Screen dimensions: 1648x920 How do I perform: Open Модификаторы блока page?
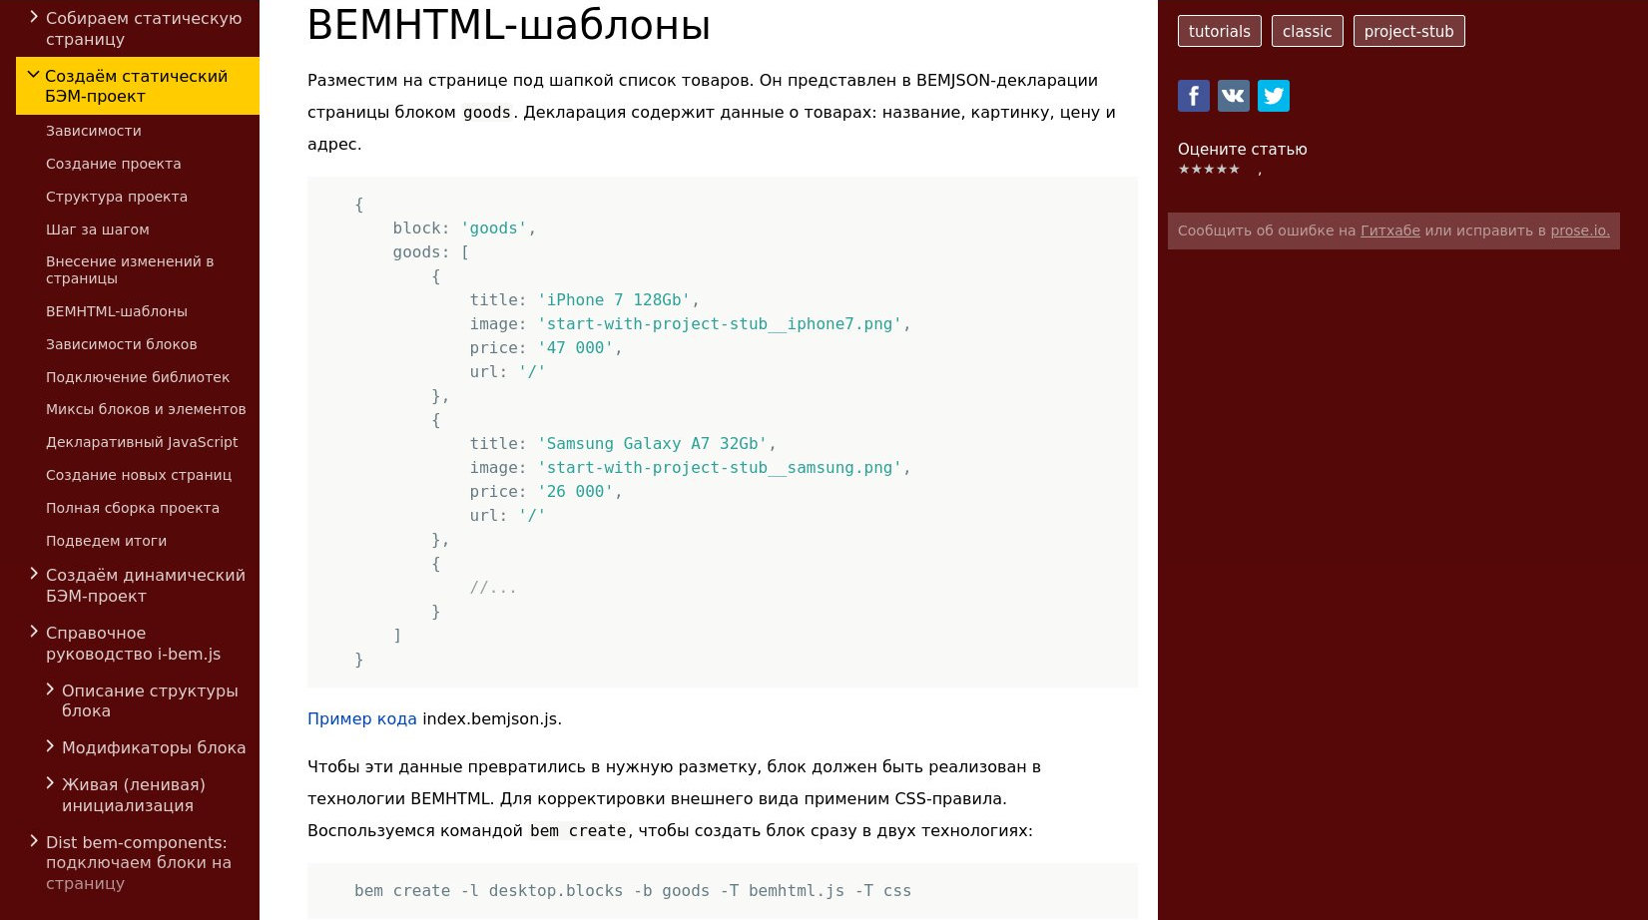154,747
